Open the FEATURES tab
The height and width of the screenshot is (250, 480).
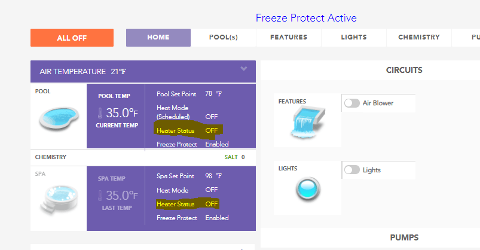pos(289,37)
